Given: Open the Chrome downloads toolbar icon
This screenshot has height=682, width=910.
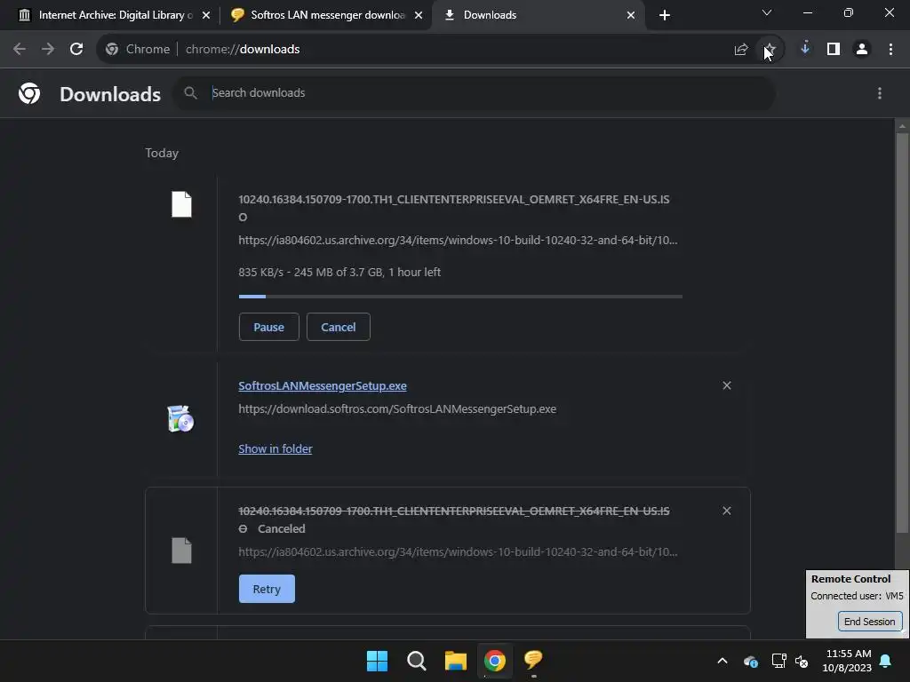Looking at the screenshot, I should pos(805,49).
